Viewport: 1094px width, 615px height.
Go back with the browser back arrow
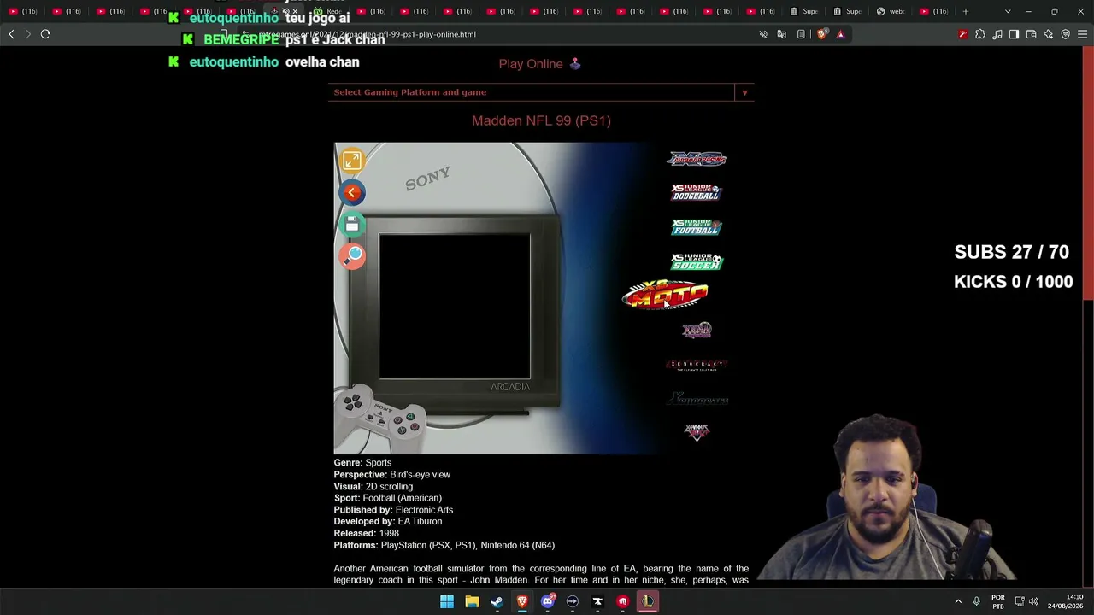coord(11,34)
